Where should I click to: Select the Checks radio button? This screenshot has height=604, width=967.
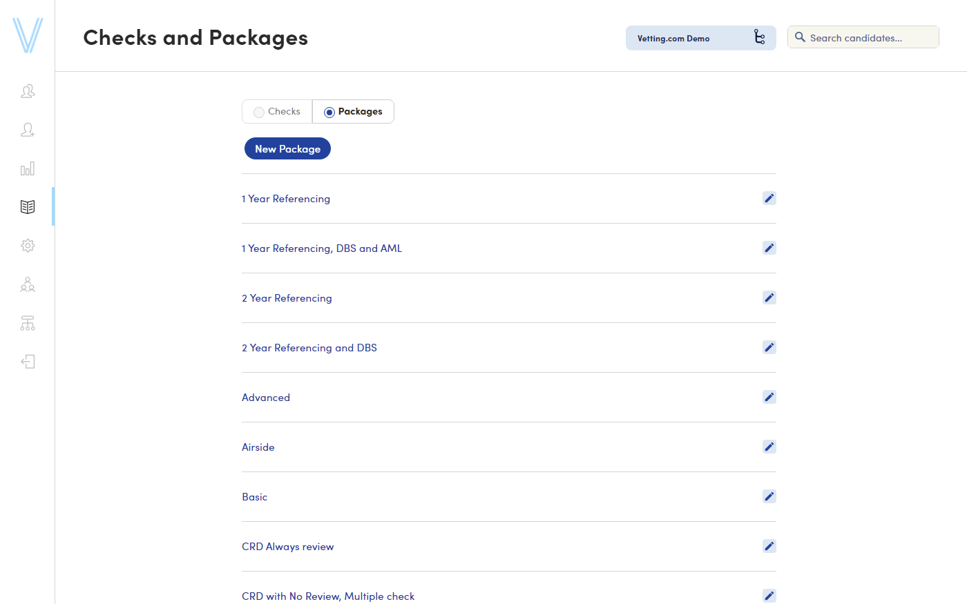pyautogui.click(x=259, y=112)
